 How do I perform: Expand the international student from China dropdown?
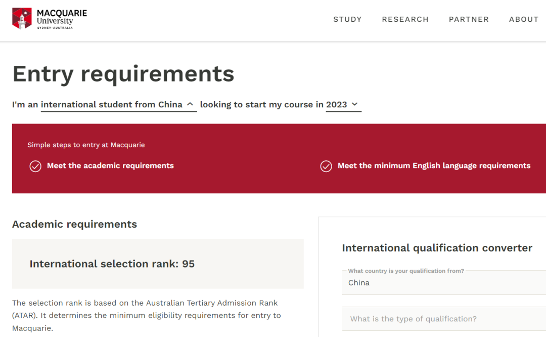click(x=119, y=105)
